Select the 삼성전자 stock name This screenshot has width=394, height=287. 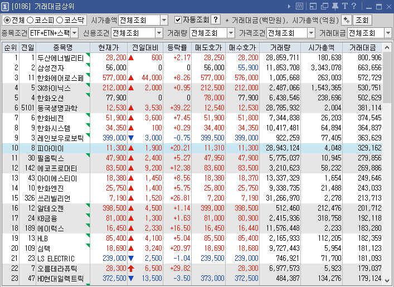click(51, 68)
